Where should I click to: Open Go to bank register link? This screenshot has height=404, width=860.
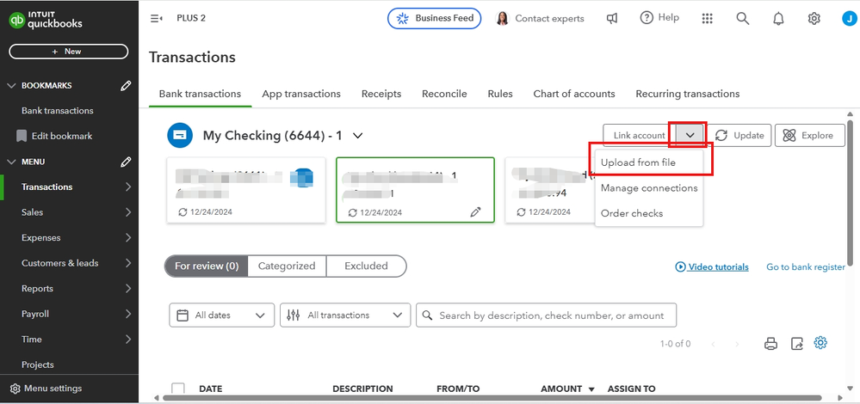point(806,267)
